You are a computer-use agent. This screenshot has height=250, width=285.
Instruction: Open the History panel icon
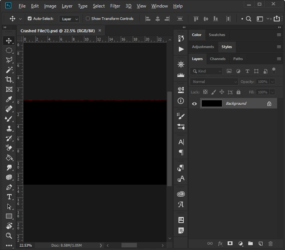point(181,38)
